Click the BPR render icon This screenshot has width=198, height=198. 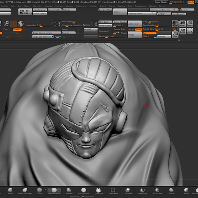point(175,24)
